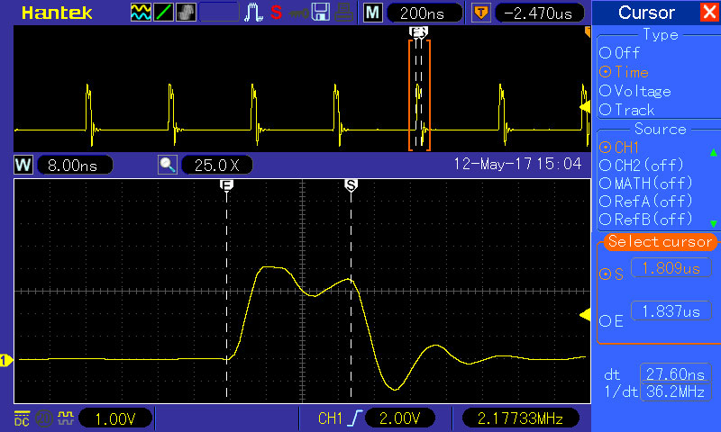
Task: Click the yellow waveform display icon
Action: tap(141, 13)
